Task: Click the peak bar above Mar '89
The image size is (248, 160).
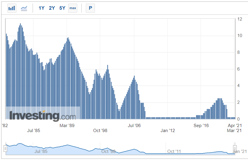Action: pos(68,78)
